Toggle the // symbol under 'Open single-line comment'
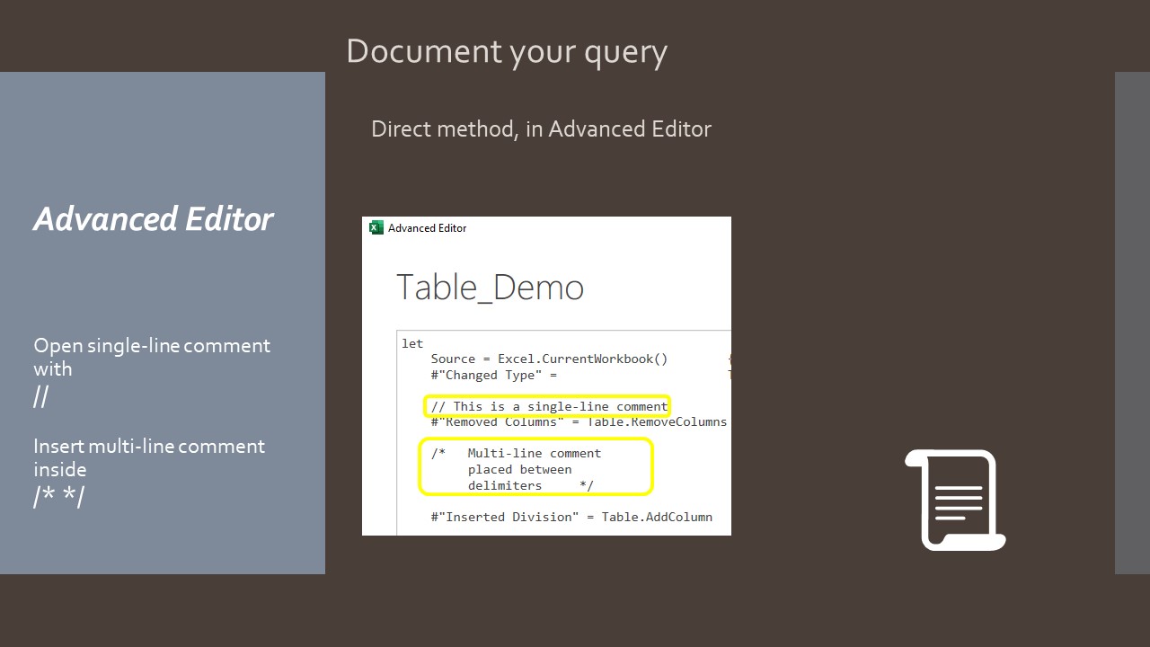This screenshot has height=647, width=1150. [x=41, y=396]
